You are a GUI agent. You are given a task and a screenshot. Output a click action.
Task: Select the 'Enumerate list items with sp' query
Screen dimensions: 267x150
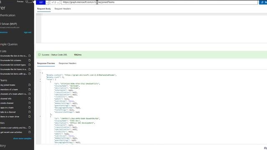[x=14, y=74]
